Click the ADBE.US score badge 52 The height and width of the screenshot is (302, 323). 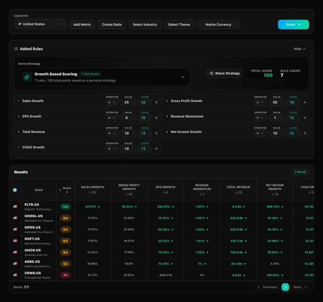pyautogui.click(x=65, y=264)
